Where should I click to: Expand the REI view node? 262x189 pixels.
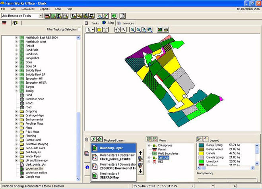point(149,162)
